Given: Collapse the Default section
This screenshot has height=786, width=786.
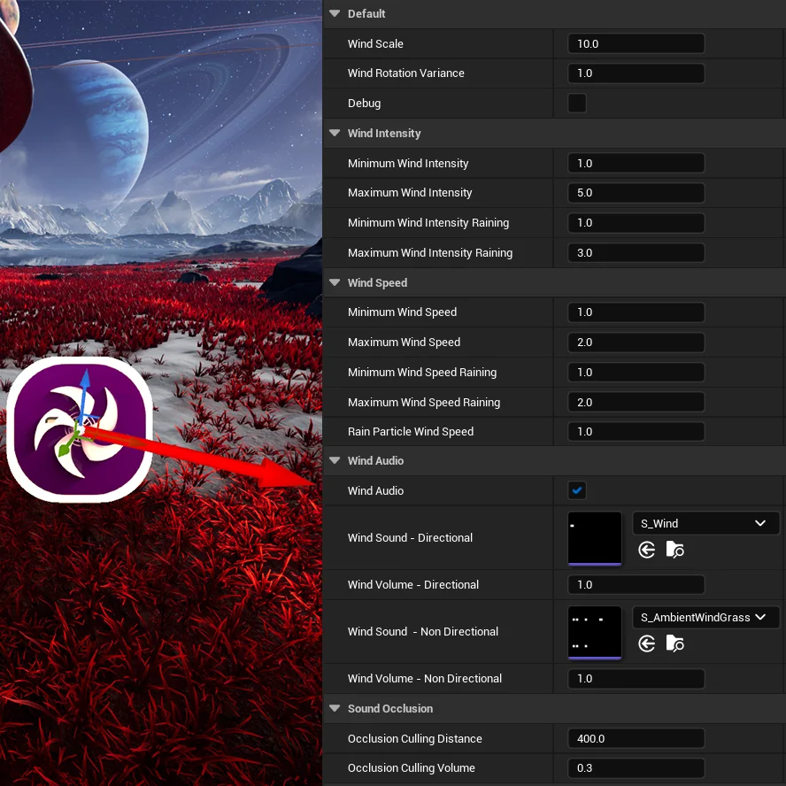Looking at the screenshot, I should click(335, 14).
